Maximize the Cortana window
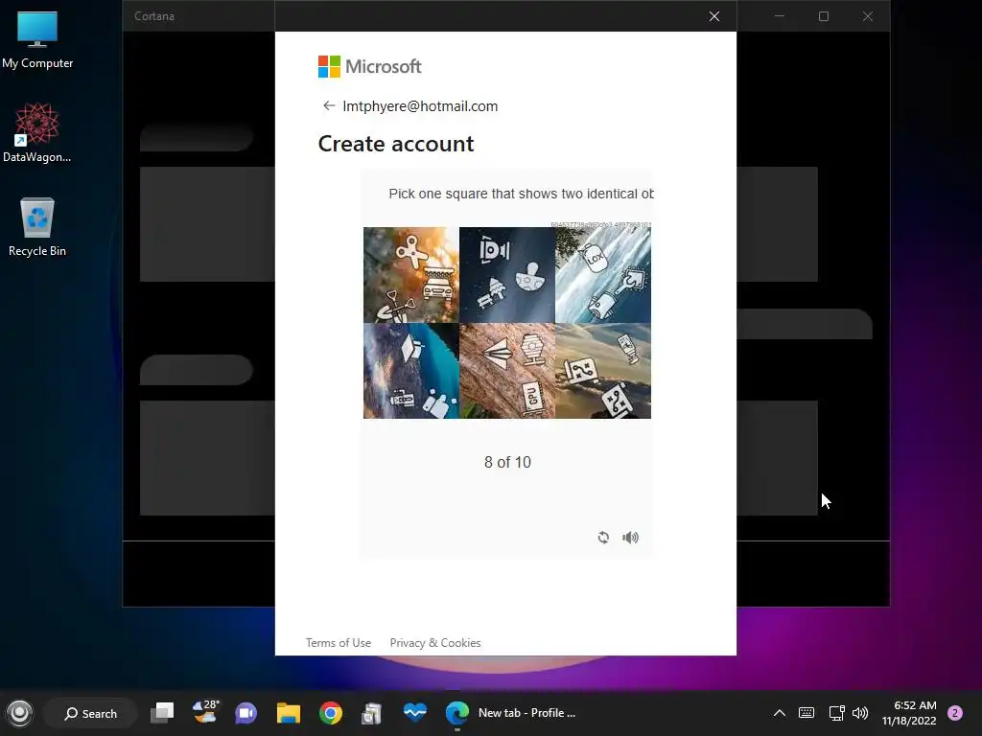982x736 pixels. click(824, 16)
